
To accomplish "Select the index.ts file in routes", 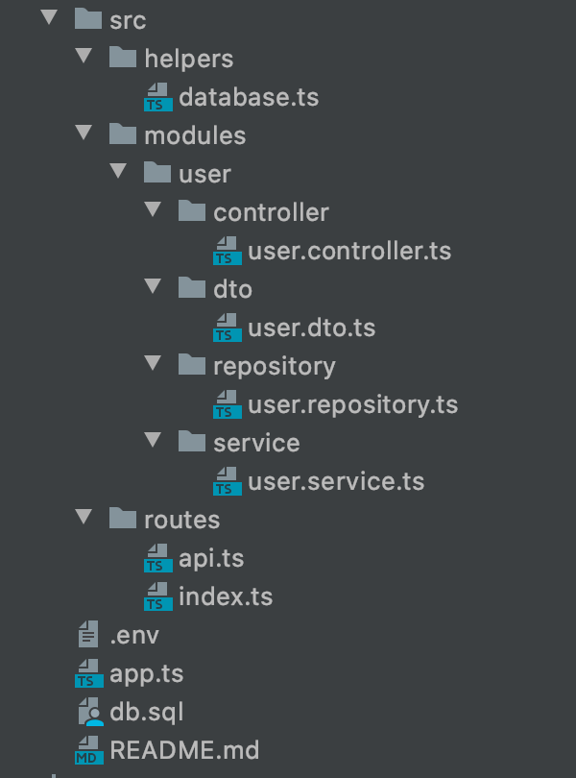I will tap(227, 596).
